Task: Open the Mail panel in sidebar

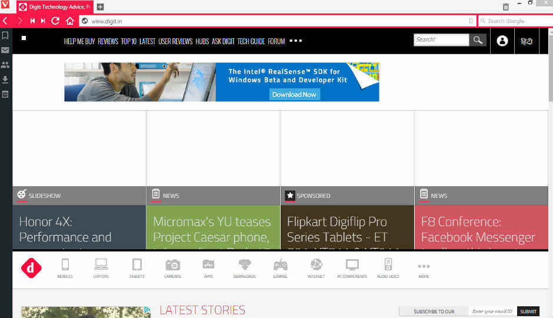Action: (5, 50)
